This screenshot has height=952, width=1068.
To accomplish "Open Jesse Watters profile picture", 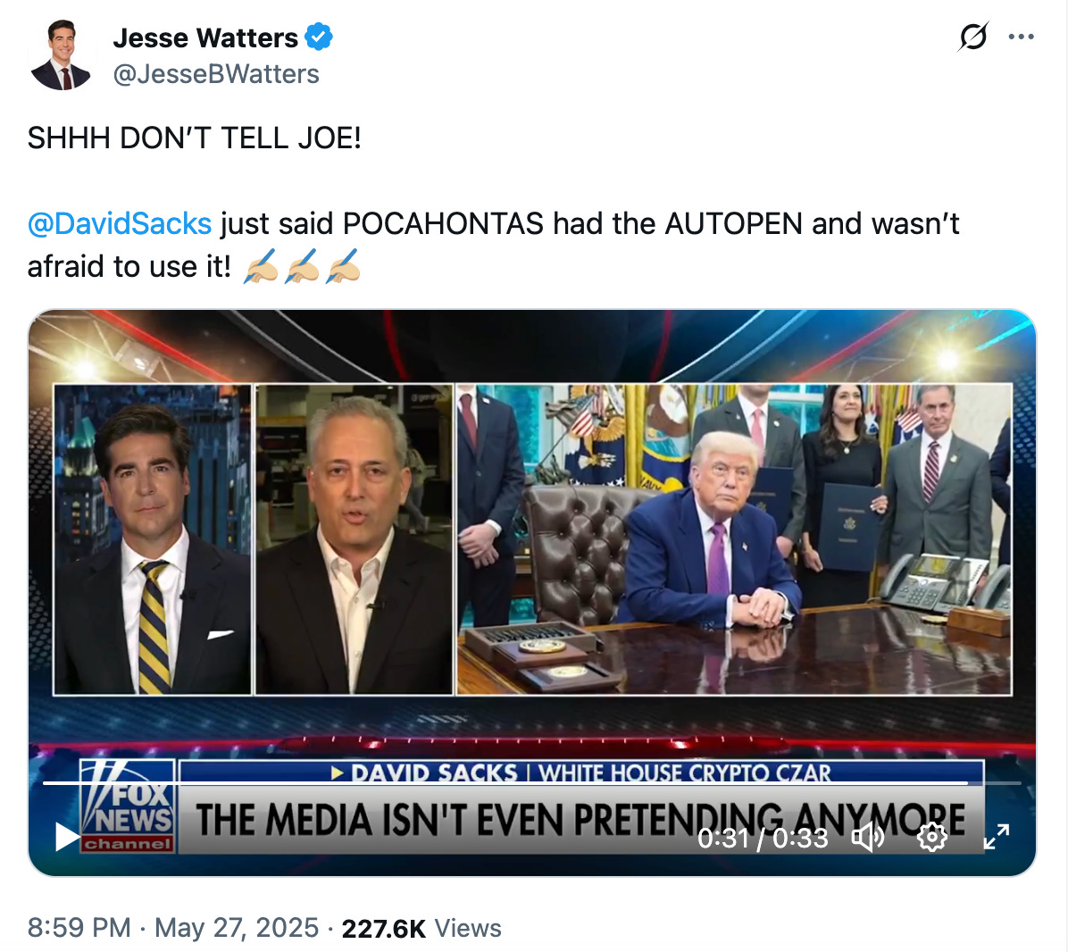I will pyautogui.click(x=61, y=54).
